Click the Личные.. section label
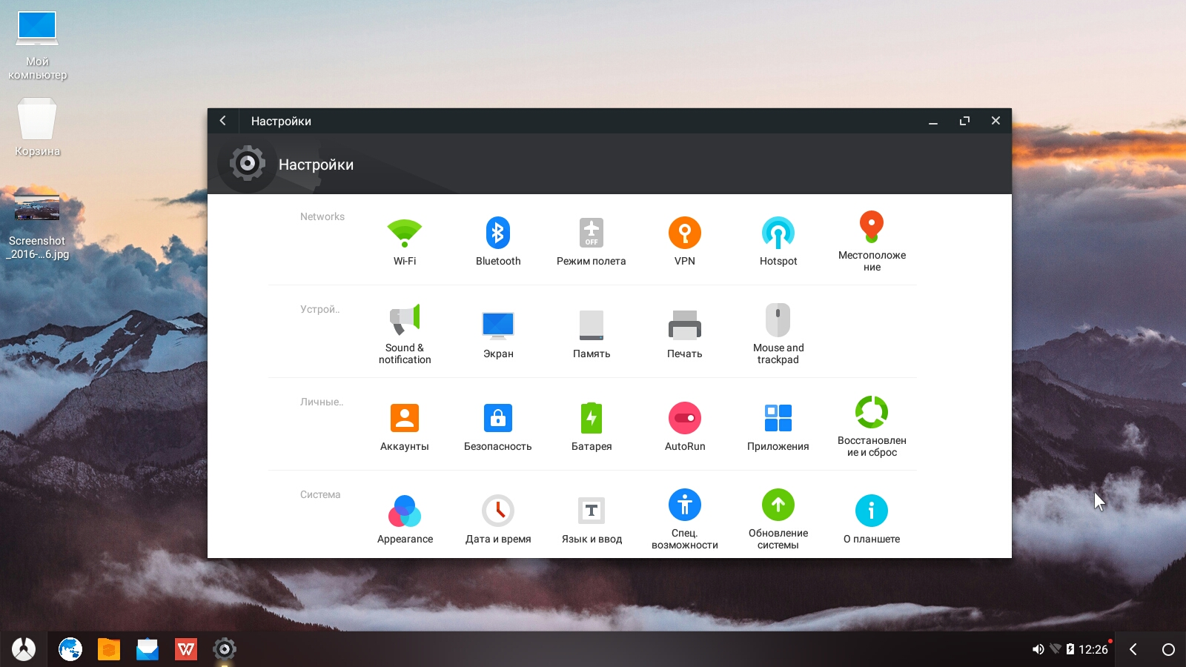The width and height of the screenshot is (1186, 667). click(x=322, y=402)
